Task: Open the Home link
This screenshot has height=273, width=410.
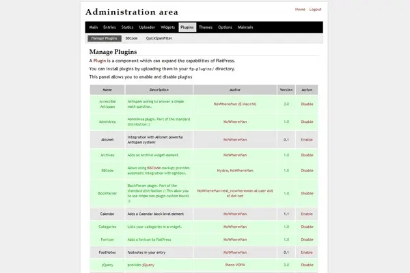Action: (x=300, y=10)
